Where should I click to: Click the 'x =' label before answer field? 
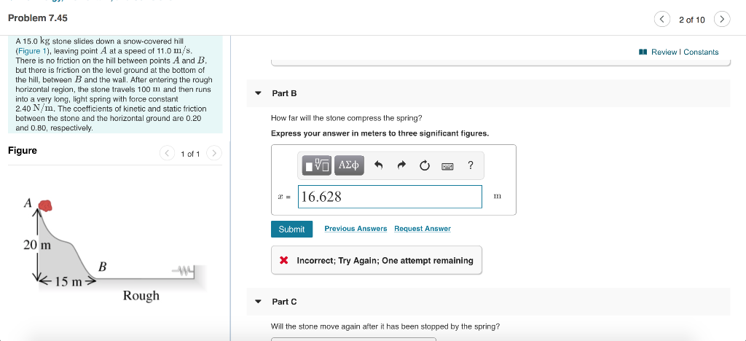click(284, 197)
